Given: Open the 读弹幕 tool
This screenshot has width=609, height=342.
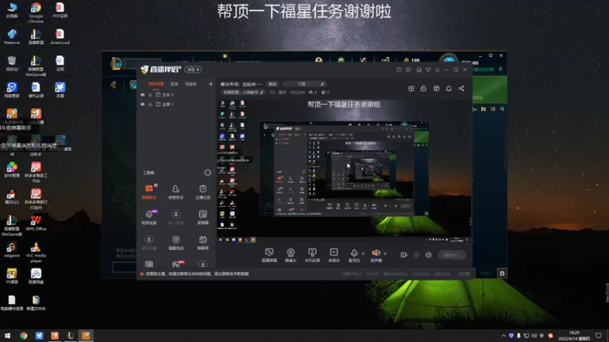Looking at the screenshot, I should (202, 217).
